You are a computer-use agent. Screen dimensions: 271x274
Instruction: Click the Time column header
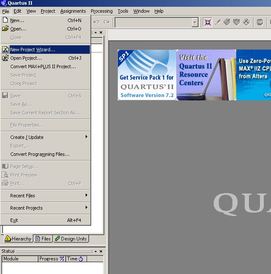point(76,259)
